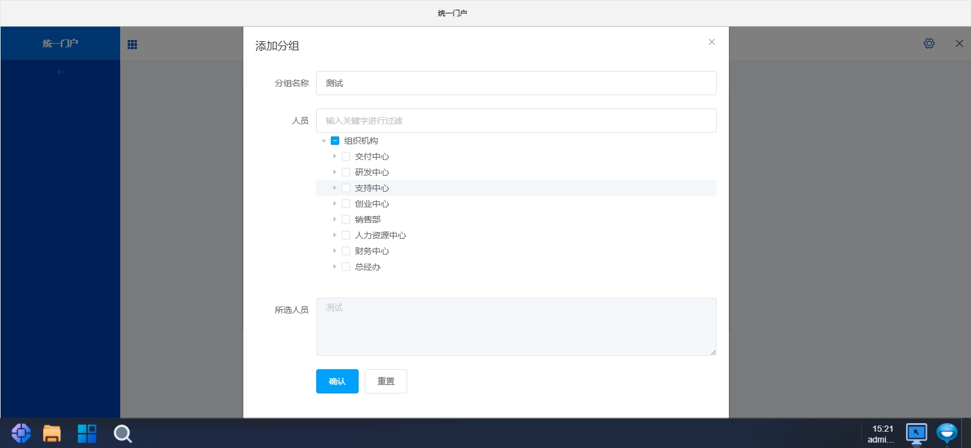This screenshot has height=448, width=971.
Task: Check the 财务中心 checkbox
Action: (346, 251)
